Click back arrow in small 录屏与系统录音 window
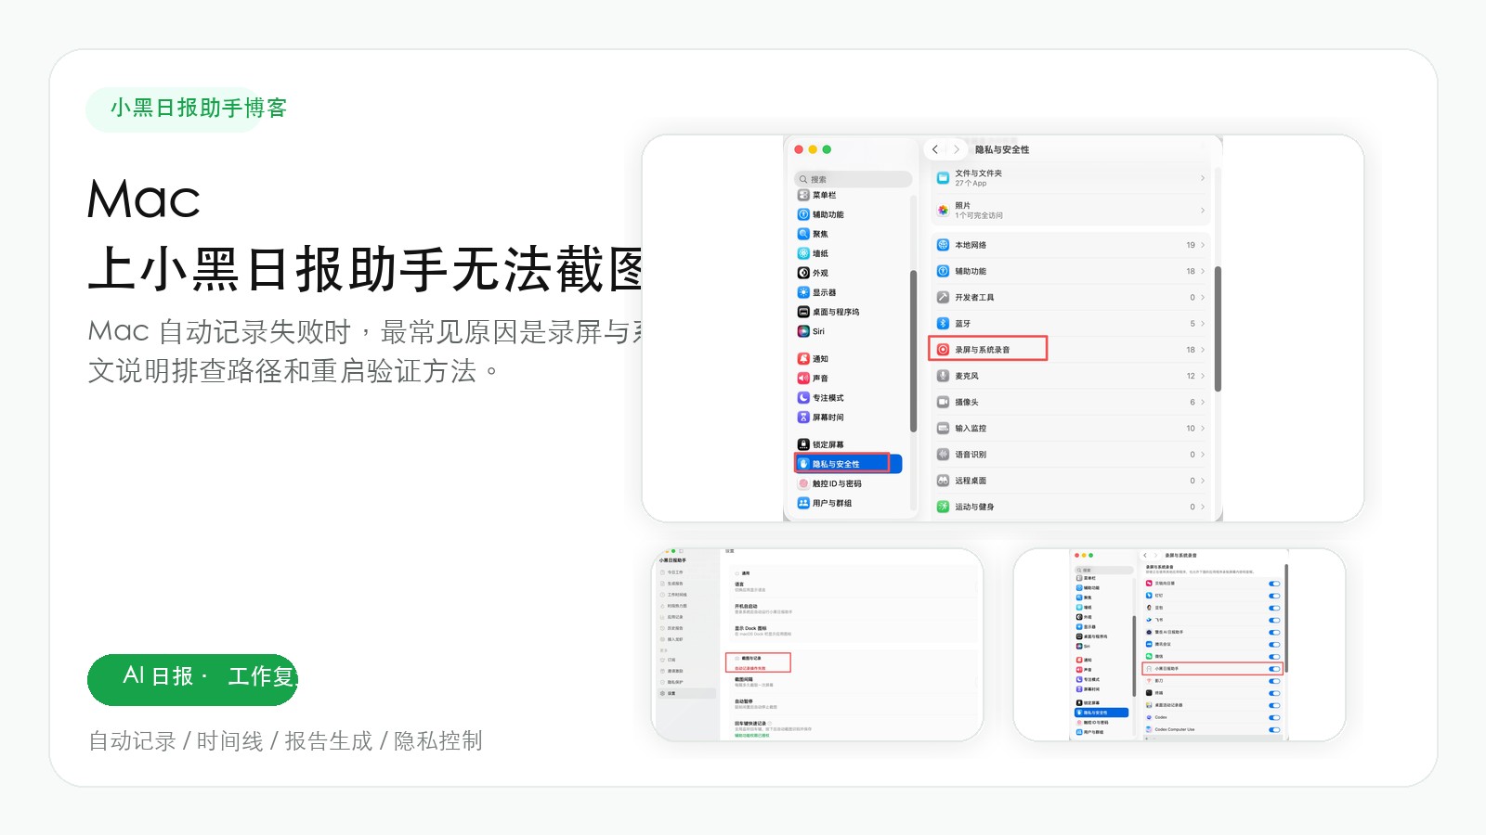Image resolution: width=1486 pixels, height=835 pixels. (x=1145, y=556)
